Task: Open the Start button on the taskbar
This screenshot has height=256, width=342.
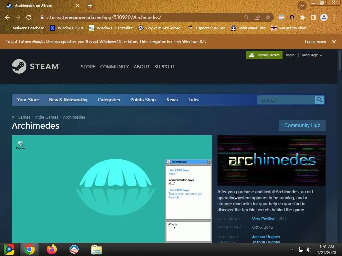Action: [x=9, y=249]
